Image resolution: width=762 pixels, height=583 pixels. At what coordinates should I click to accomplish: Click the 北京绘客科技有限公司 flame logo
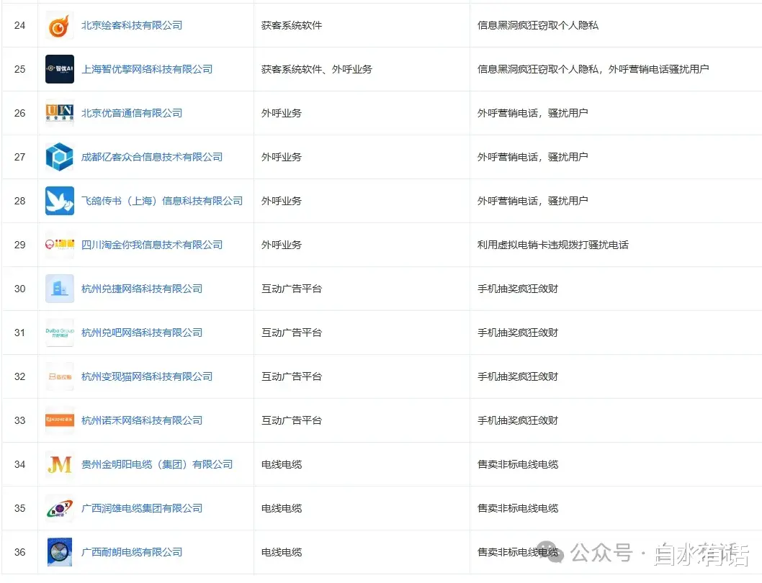pyautogui.click(x=59, y=25)
